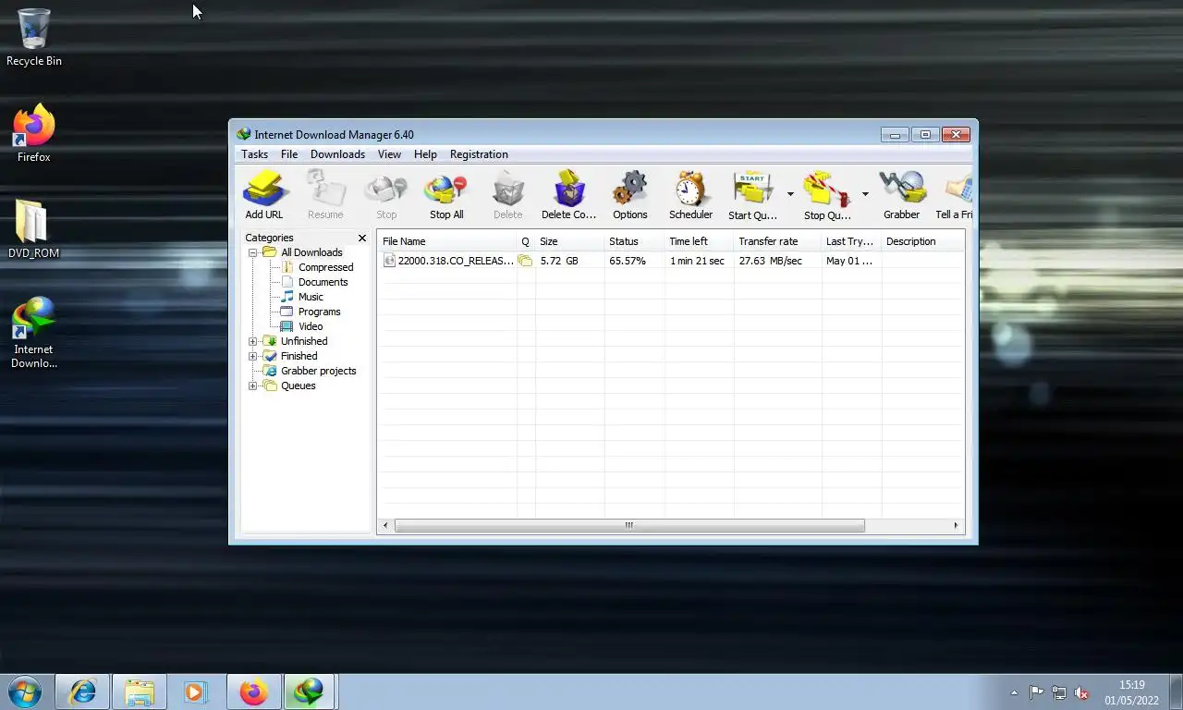Click the horizontal scrollbar thumb

point(629,525)
